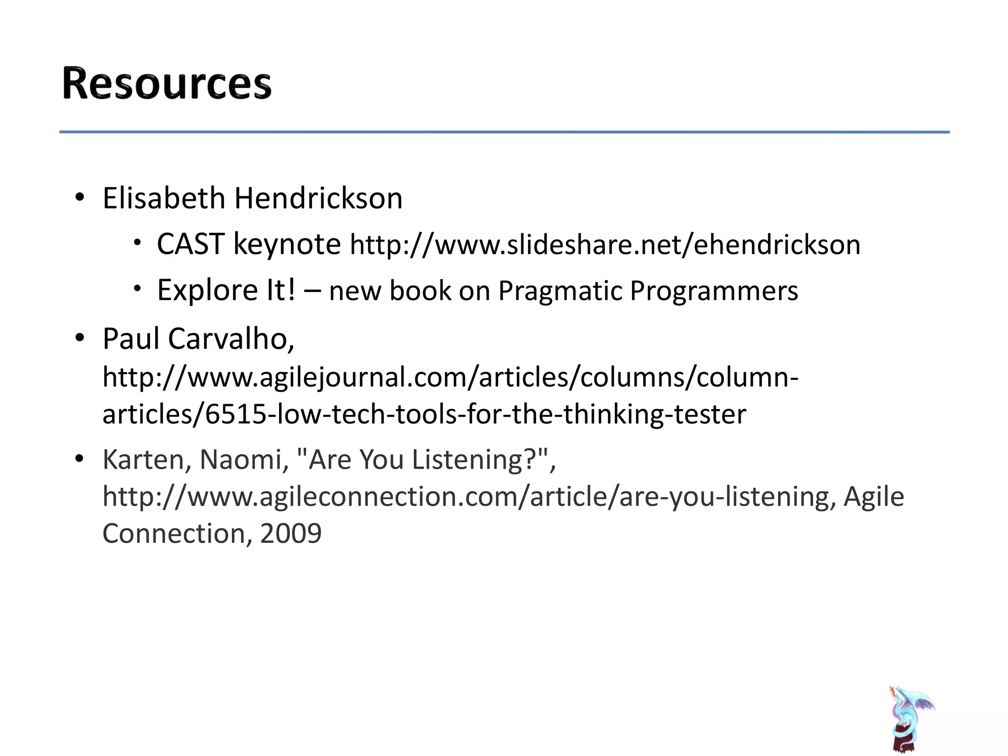
Task: Click the Paul Carvalho name
Action: click(x=198, y=339)
